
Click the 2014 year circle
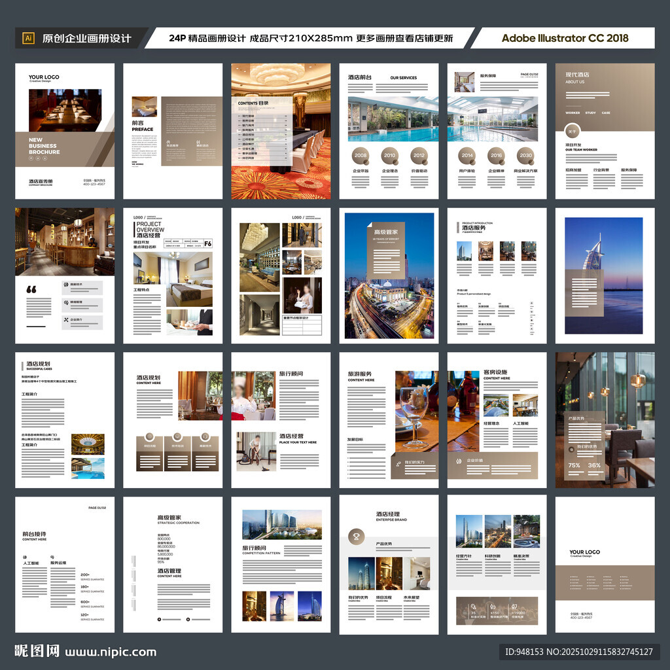pos(467,156)
